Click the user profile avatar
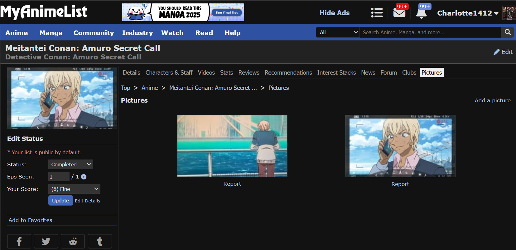The width and height of the screenshot is (516, 250). click(x=509, y=13)
